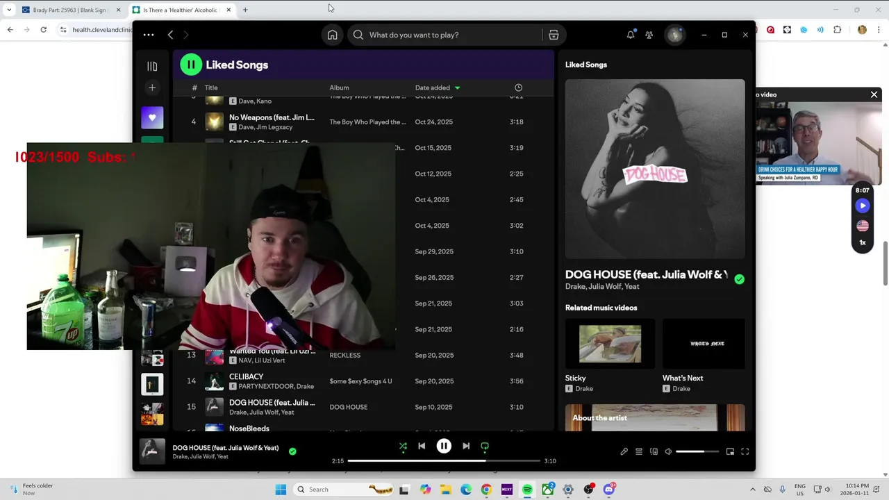Sort by the Date added column
The width and height of the screenshot is (889, 500).
[x=438, y=87]
